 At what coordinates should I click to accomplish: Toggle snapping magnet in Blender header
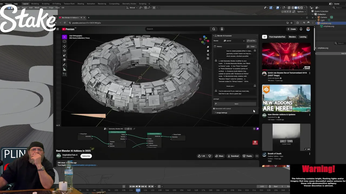(x=145, y=8)
